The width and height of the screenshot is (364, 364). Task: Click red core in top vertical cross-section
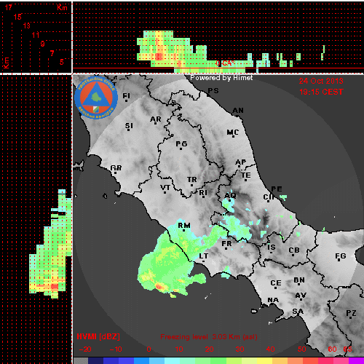point(159,57)
